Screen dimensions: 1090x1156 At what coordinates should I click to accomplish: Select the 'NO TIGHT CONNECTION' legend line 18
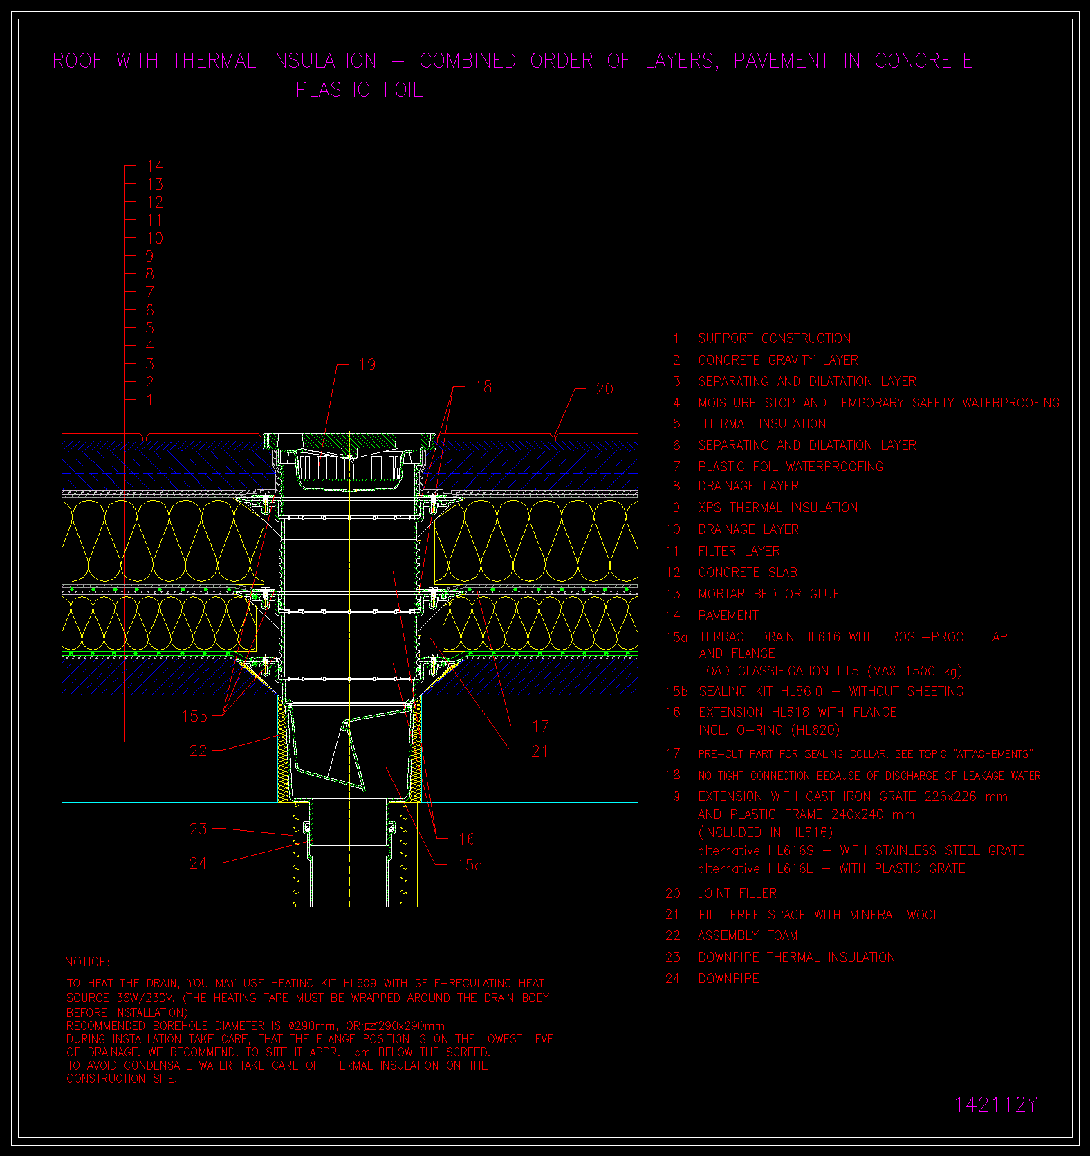pos(869,776)
